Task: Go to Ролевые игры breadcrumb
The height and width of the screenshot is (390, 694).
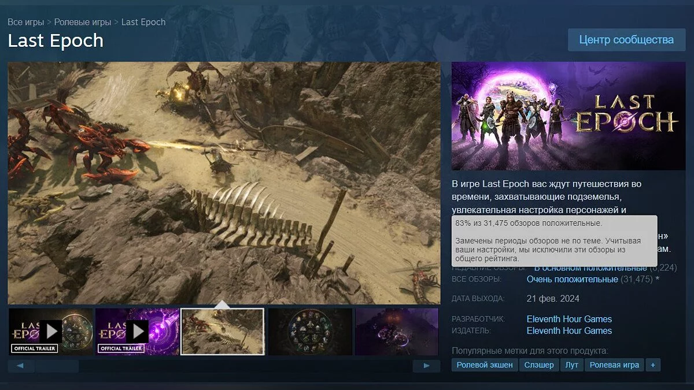Action: (83, 22)
